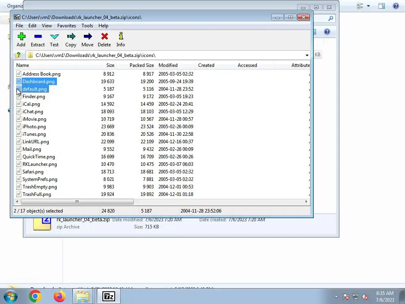The height and width of the screenshot is (304, 405).
Task: Select the TrashFull.png file
Action: pyautogui.click(x=37, y=194)
